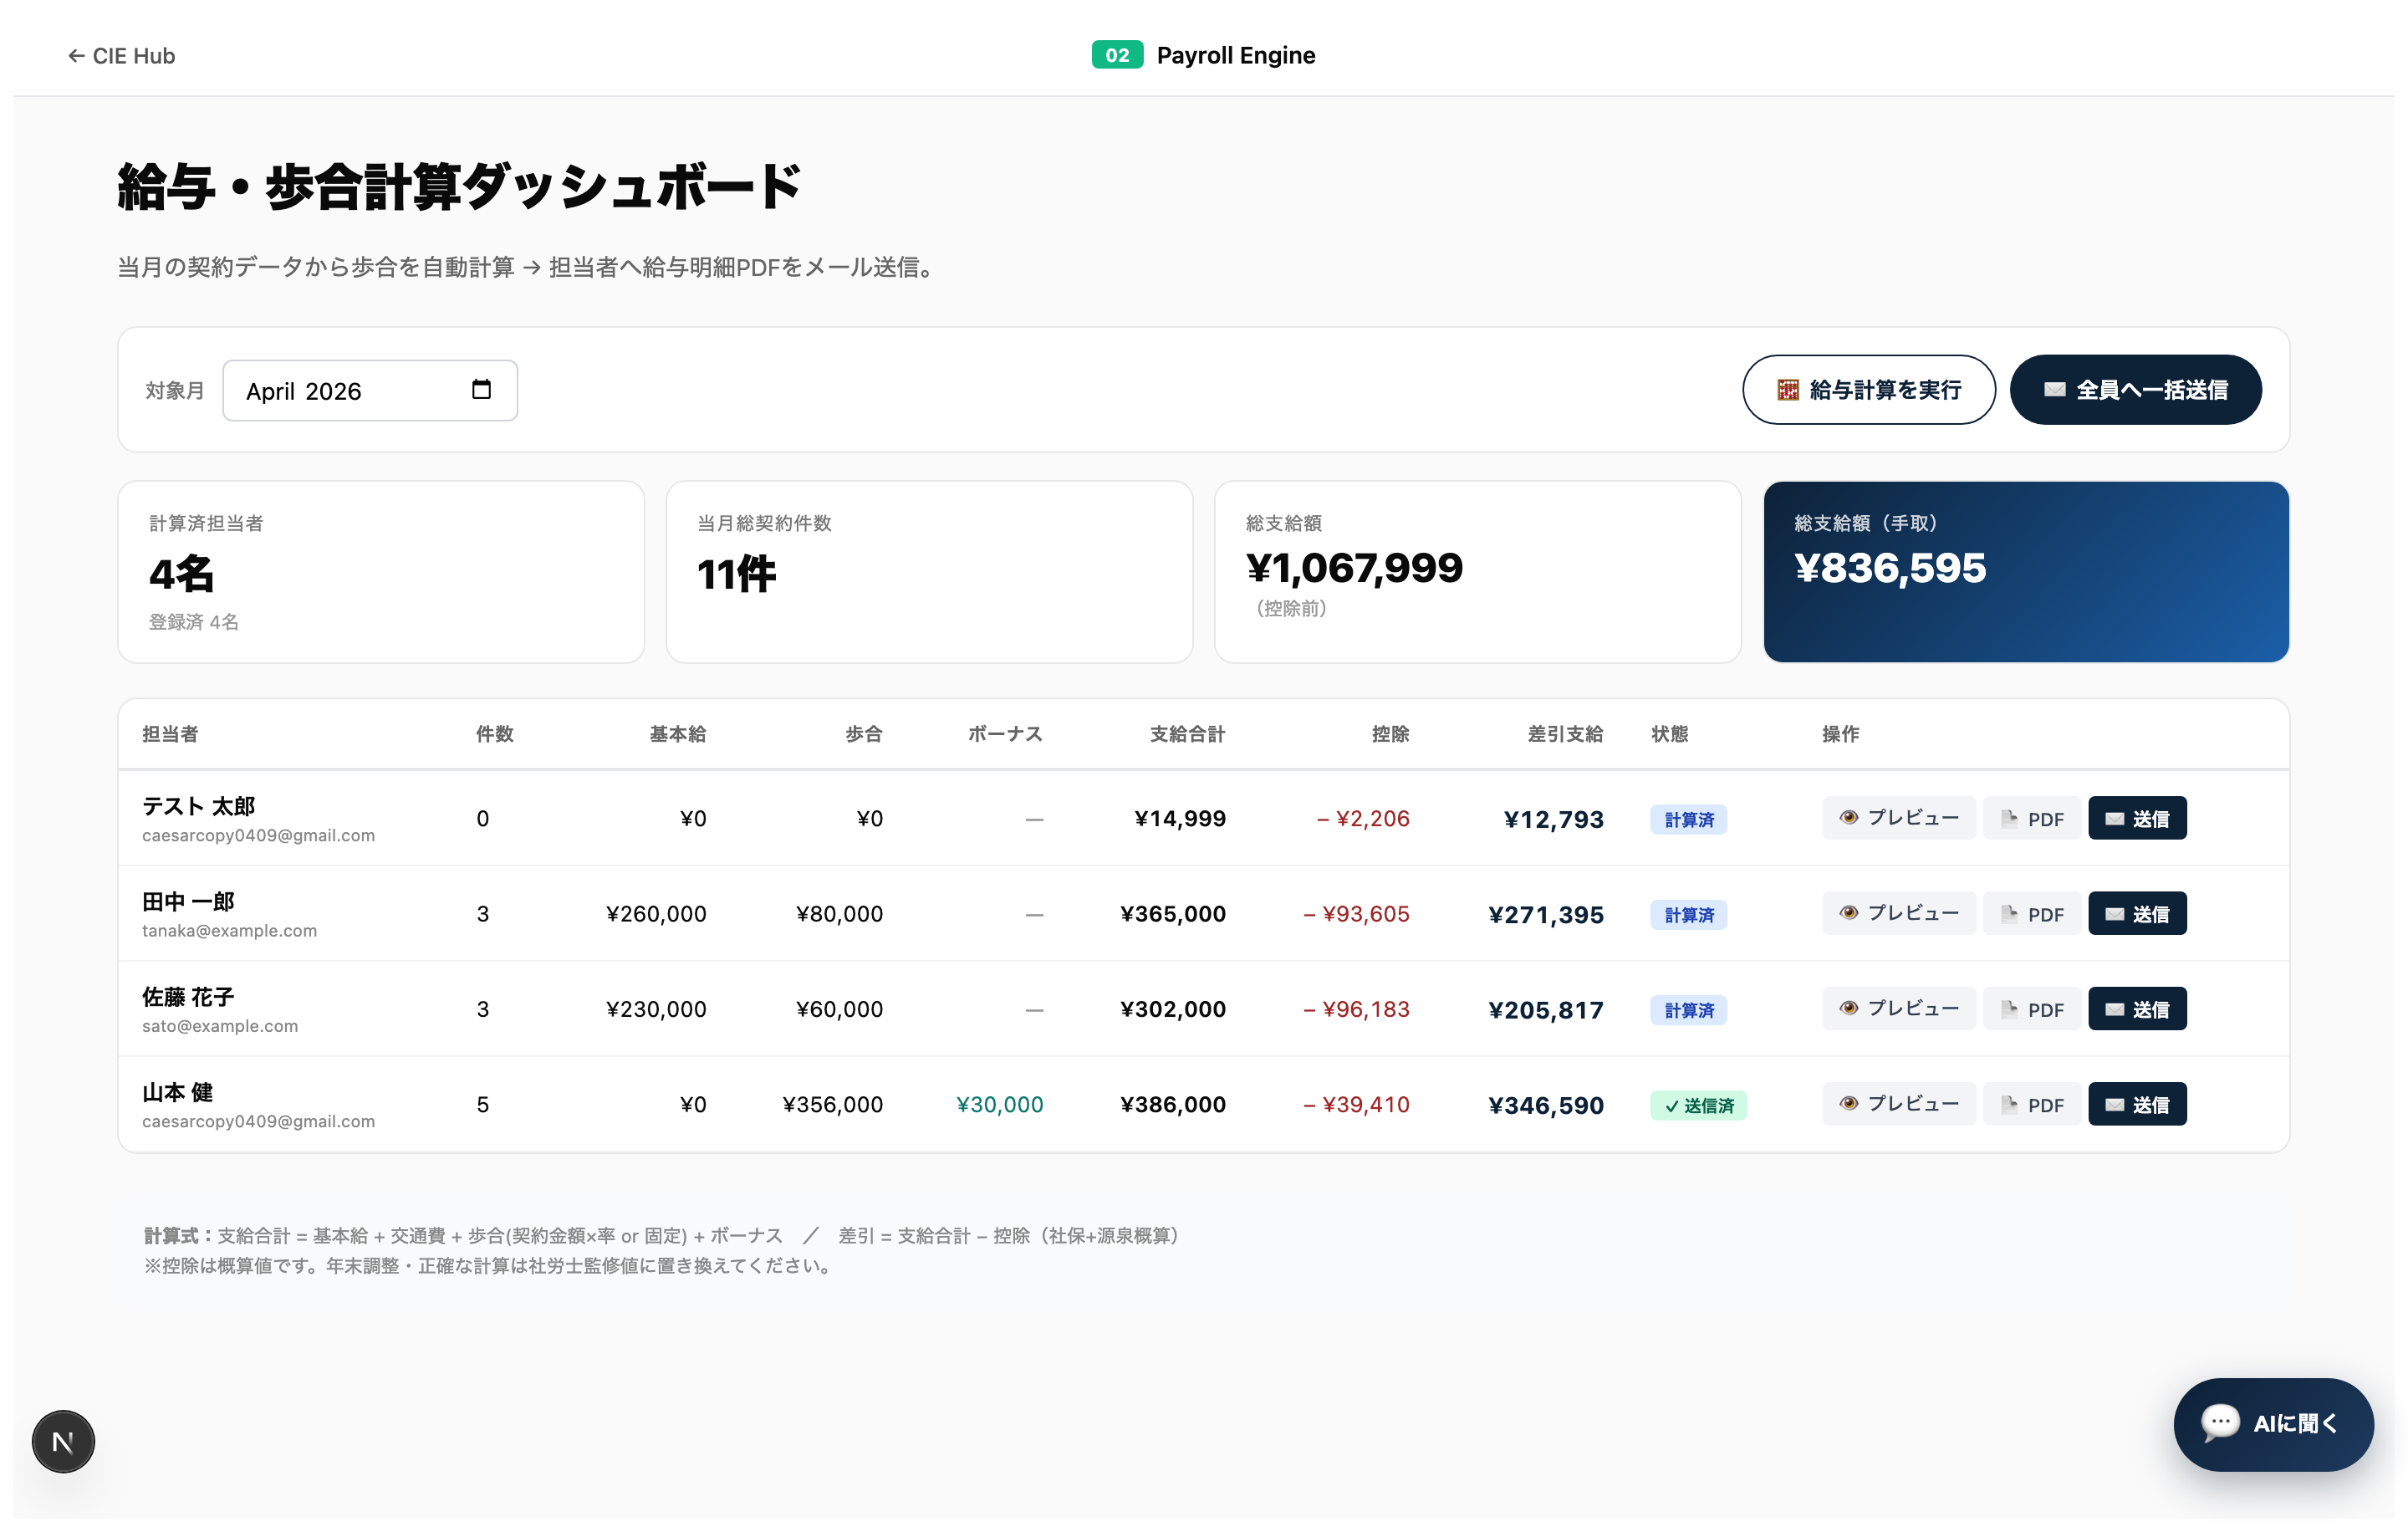Click the Payroll Engine title
Screen dimensions: 2408x1532
[1236, 55]
